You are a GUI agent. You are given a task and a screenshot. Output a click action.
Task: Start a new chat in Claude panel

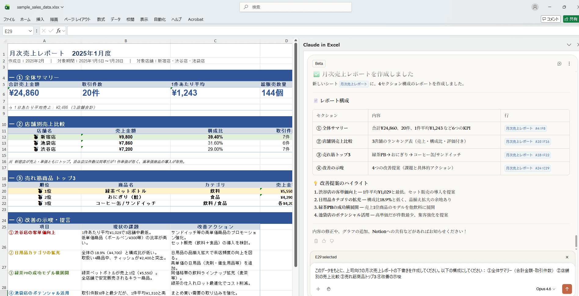559,64
